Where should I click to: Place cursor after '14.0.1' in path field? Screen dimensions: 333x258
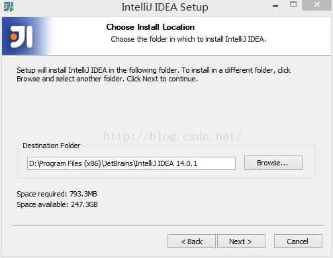pos(197,163)
